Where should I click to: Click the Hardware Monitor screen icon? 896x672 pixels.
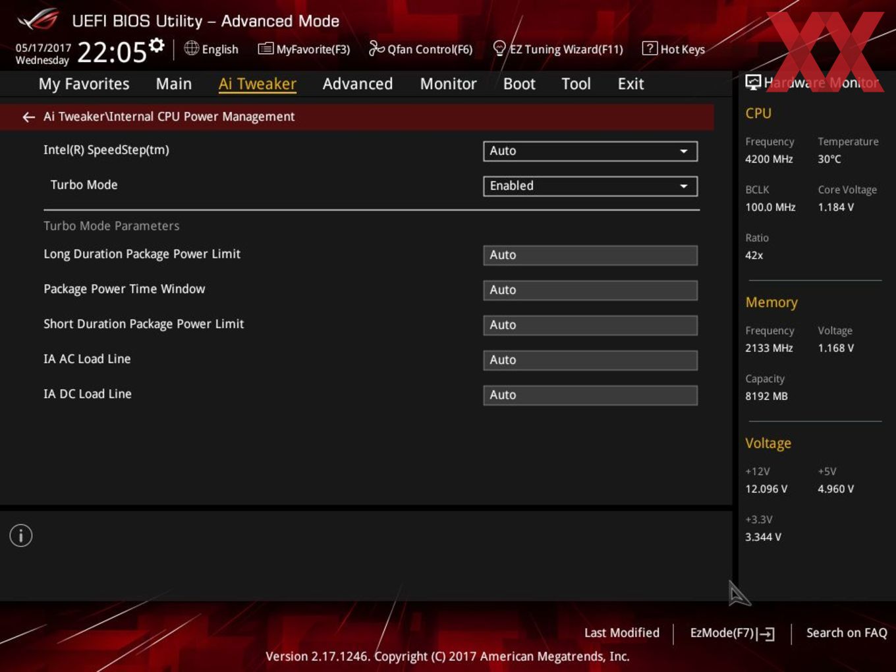(x=753, y=82)
